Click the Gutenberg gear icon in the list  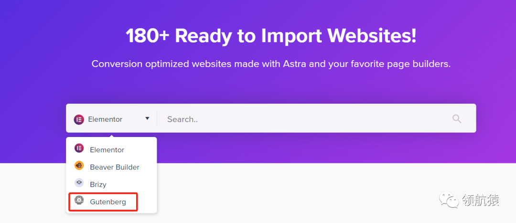[x=79, y=201]
